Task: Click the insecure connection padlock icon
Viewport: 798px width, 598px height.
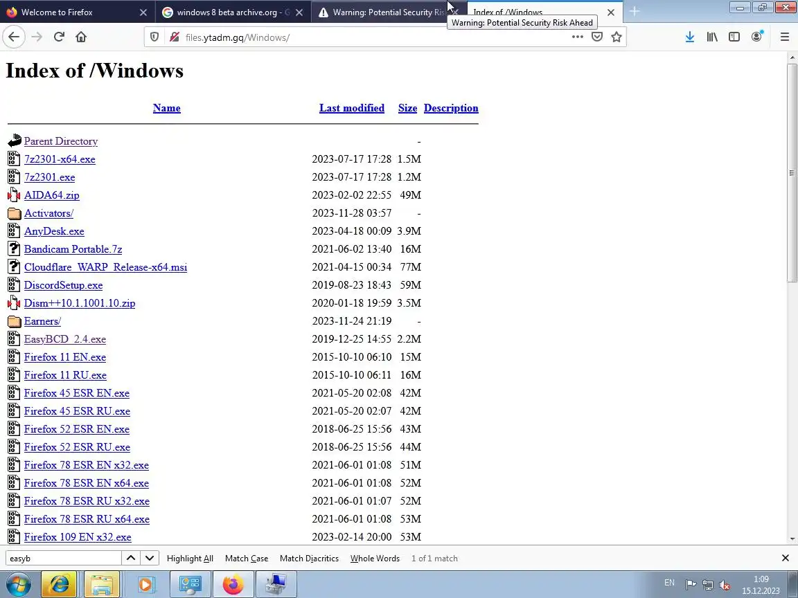Action: 174,37
